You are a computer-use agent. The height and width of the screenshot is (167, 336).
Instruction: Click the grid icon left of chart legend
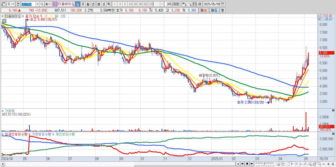click(4, 21)
